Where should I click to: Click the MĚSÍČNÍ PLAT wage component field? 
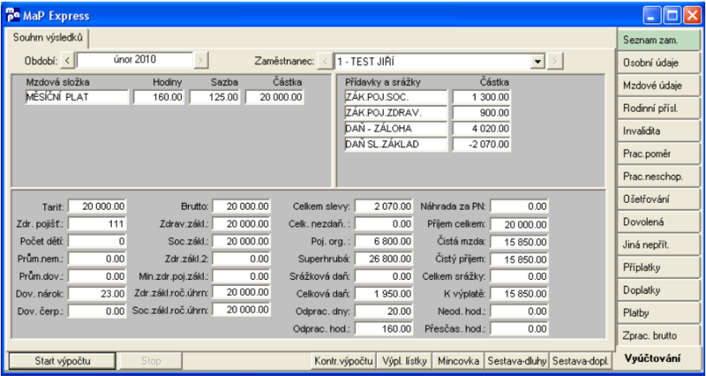tap(77, 97)
